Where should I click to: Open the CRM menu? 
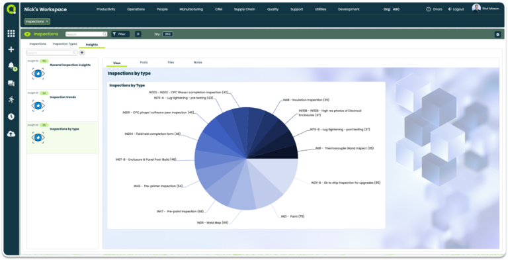click(218, 9)
